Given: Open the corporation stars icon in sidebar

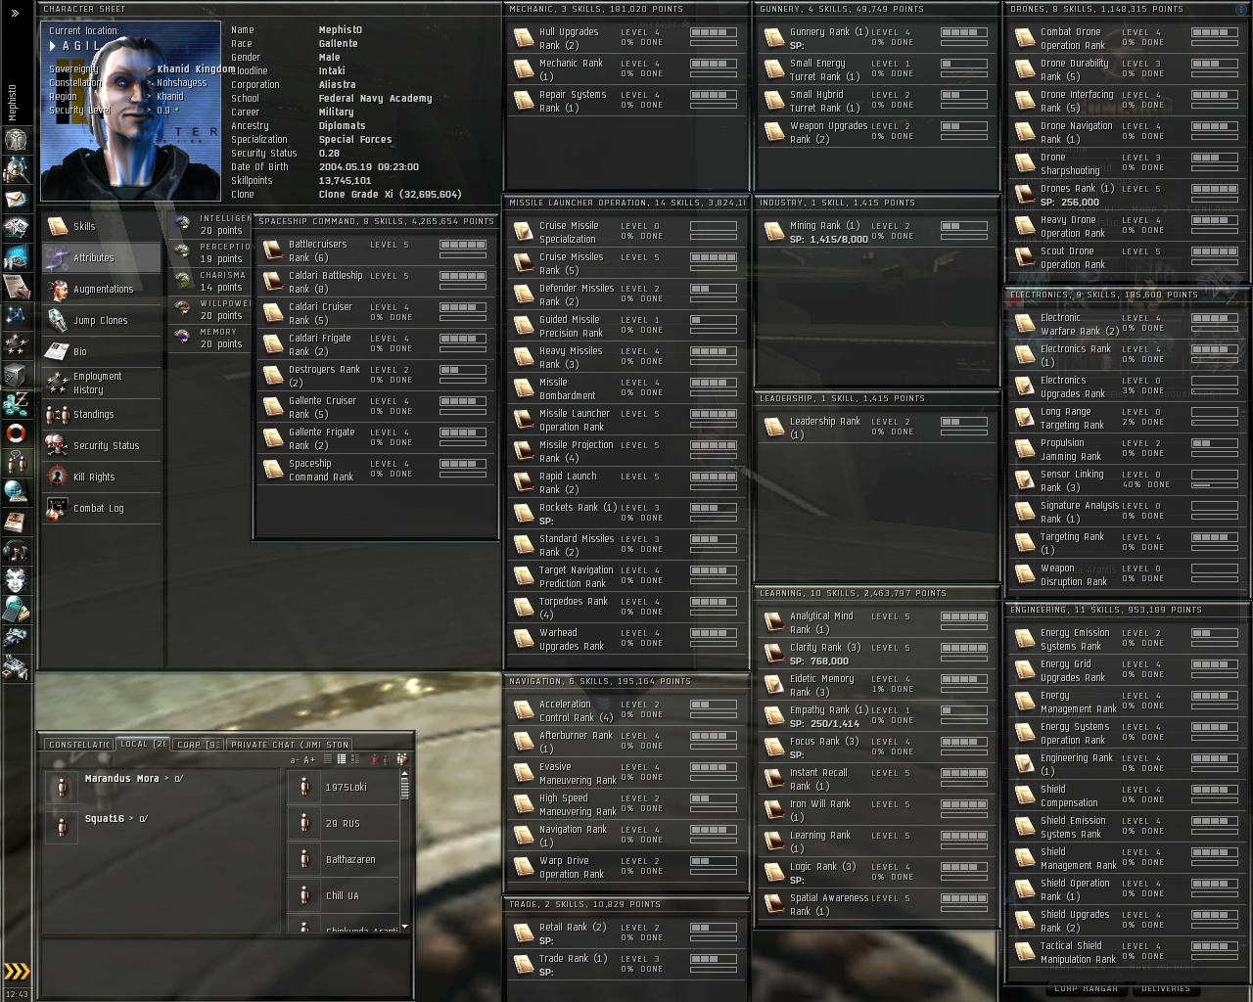Looking at the screenshot, I should tap(16, 344).
